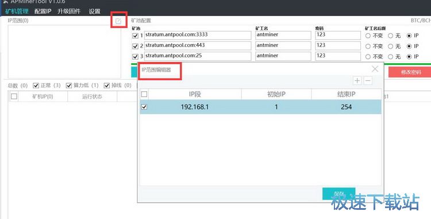Click pool 1 password field 123
The height and width of the screenshot is (219, 431).
tap(338, 35)
